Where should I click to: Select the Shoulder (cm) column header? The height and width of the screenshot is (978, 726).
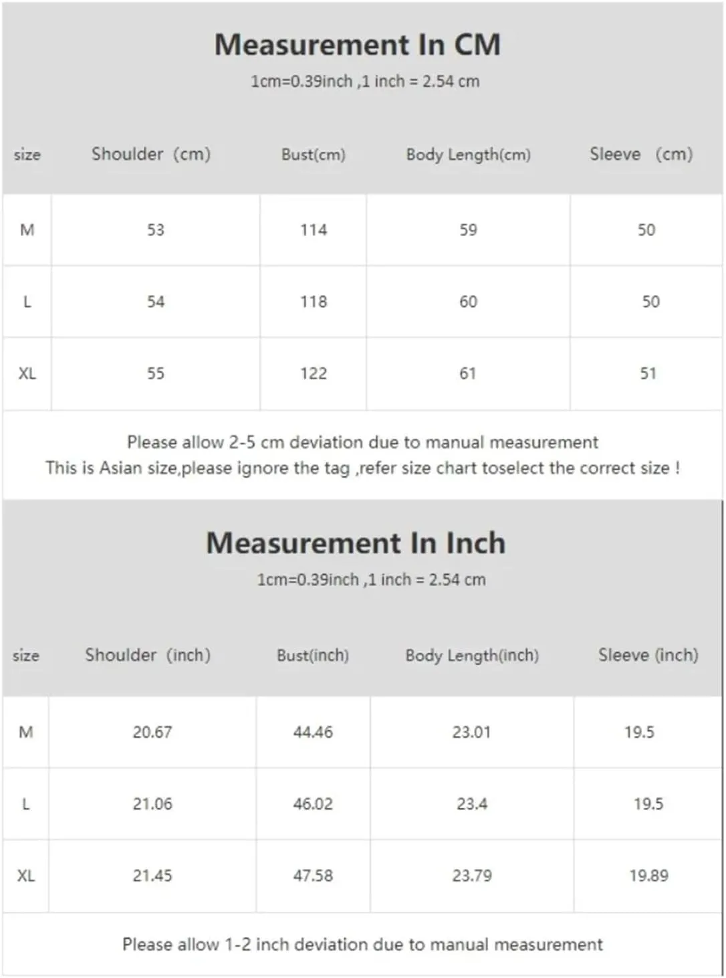click(x=151, y=154)
